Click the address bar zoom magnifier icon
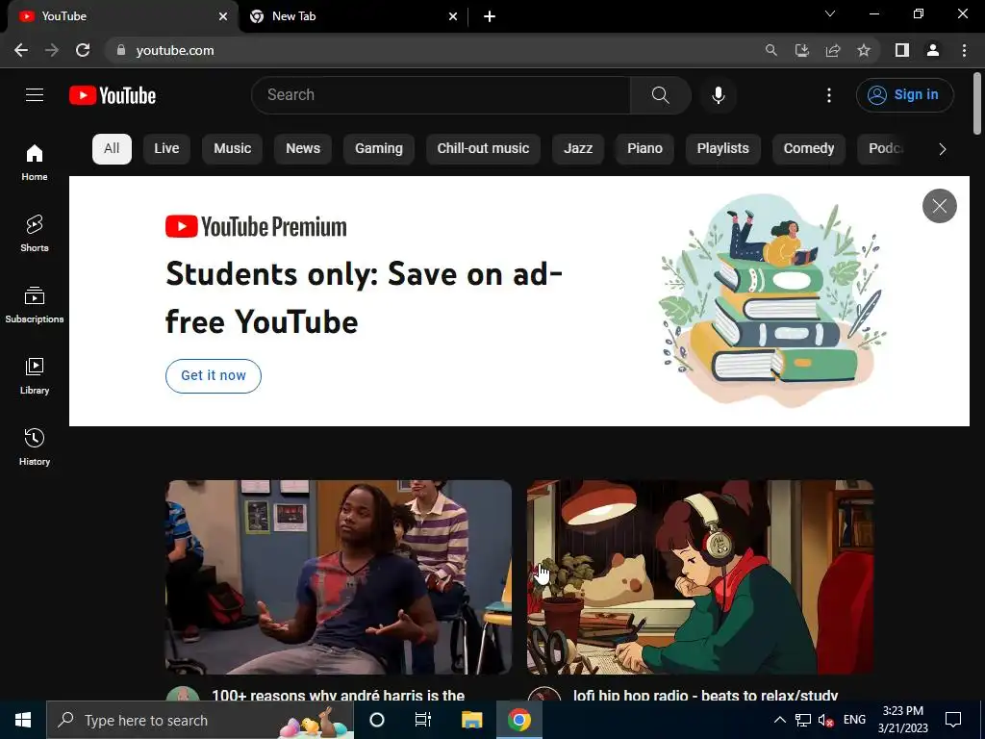The height and width of the screenshot is (739, 985). pos(770,50)
